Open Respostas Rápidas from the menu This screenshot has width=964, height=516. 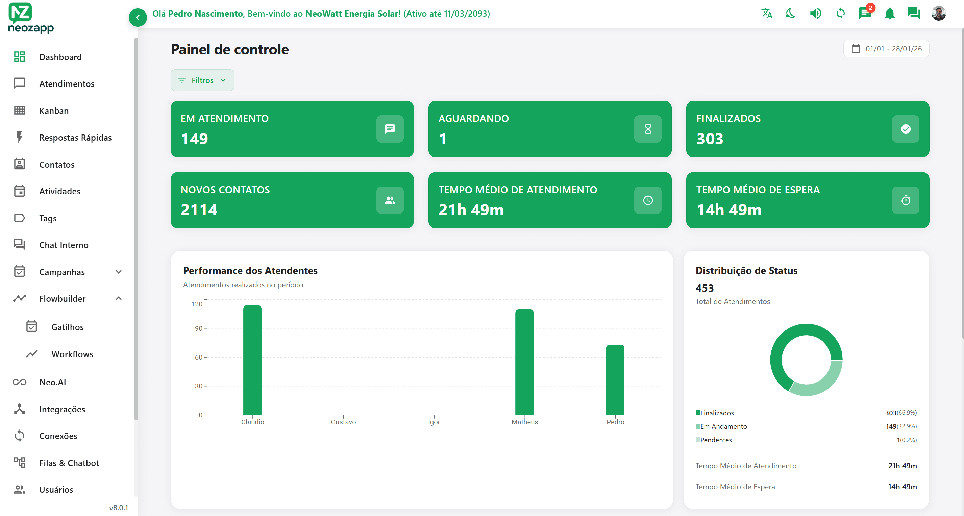coord(75,137)
